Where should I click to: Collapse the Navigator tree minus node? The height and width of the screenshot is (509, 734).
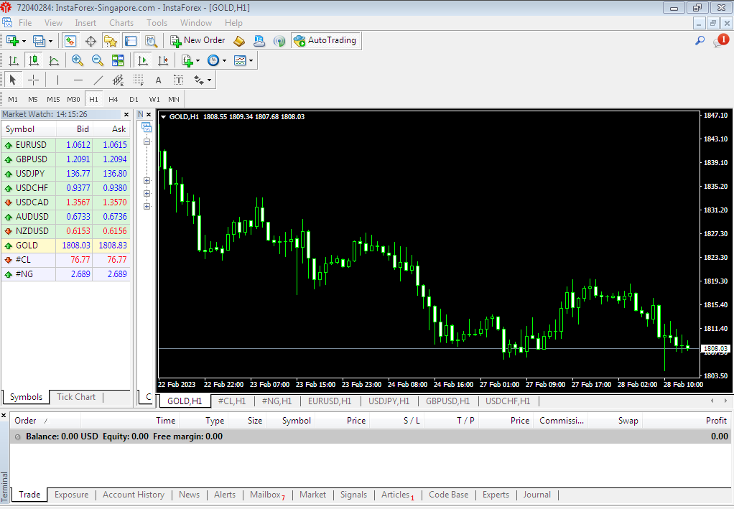point(147,141)
